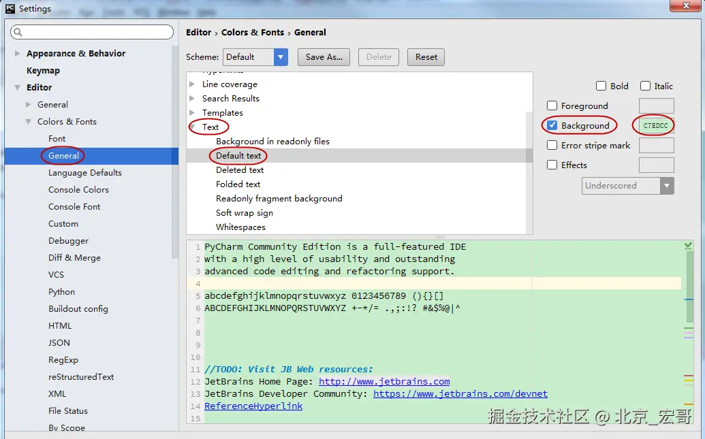
Task: Enable Error stripe mark checkbox
Action: pos(552,145)
